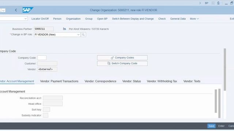Click the Save button

coord(211,126)
